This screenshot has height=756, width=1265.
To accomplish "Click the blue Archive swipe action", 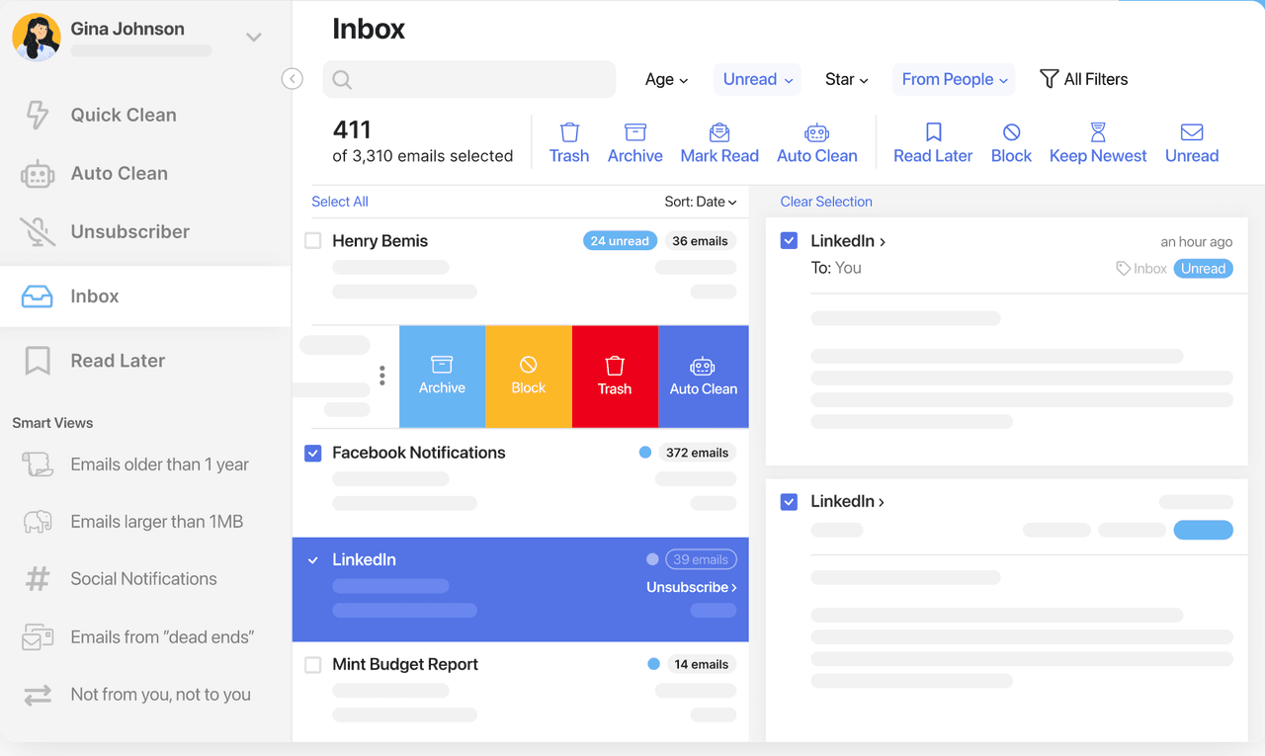I will coord(442,377).
